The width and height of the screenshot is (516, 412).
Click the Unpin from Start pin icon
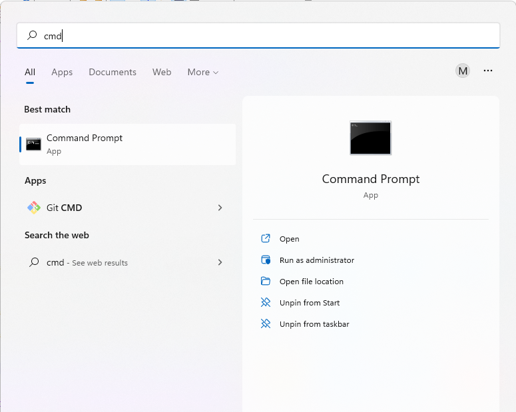(266, 303)
